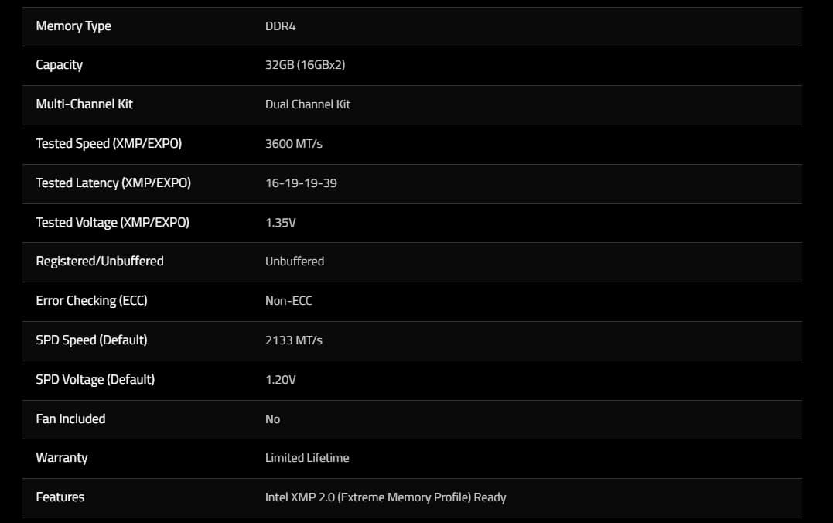833x523 pixels.
Task: Click the Tested Voltage (XMP/EXPO) label
Action: (x=112, y=222)
